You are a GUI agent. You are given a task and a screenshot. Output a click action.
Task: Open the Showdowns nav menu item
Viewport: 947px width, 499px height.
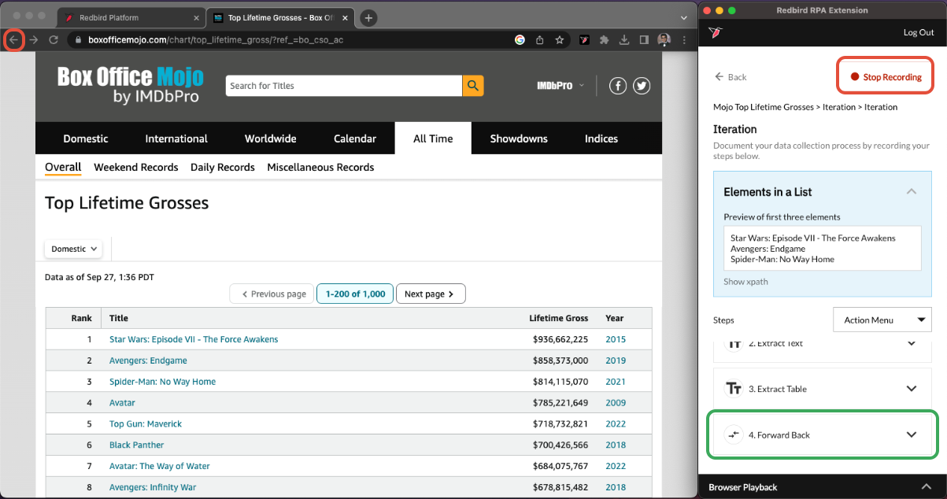click(x=519, y=139)
